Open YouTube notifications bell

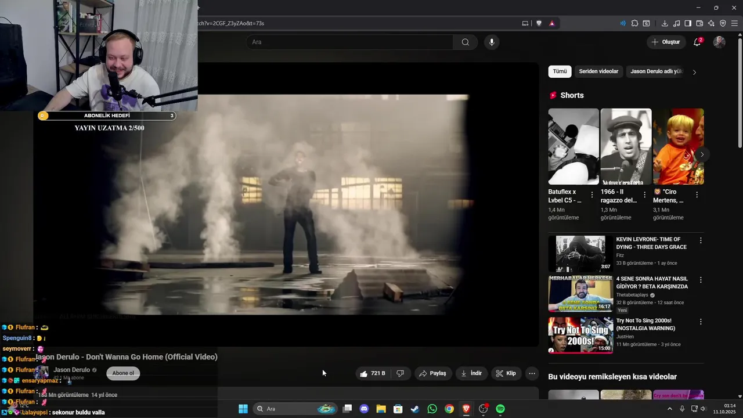[x=697, y=42]
